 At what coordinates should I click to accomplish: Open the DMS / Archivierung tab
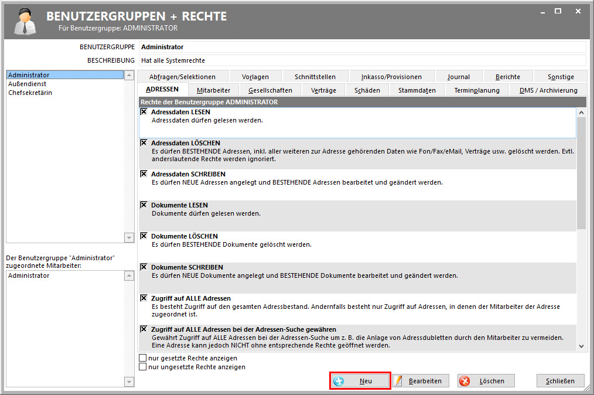pyautogui.click(x=548, y=90)
